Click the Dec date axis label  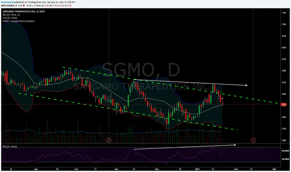(x=157, y=169)
